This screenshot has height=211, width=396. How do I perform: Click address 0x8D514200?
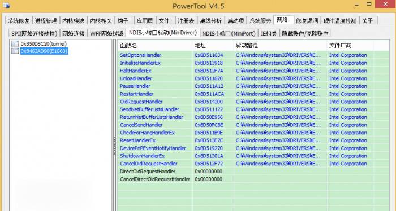pos(209,102)
